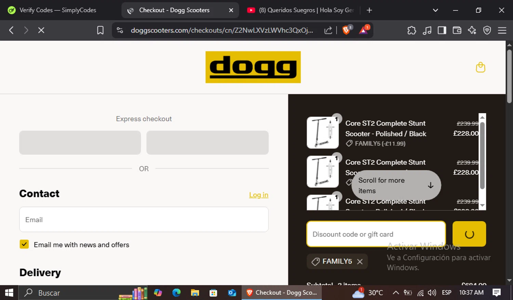This screenshot has height=300, width=513.
Task: Open the Windows notification center
Action: coord(497,292)
